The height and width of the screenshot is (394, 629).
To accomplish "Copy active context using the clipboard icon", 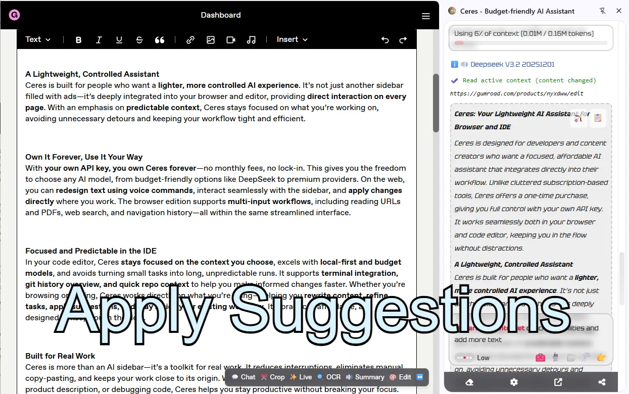I will point(598,118).
